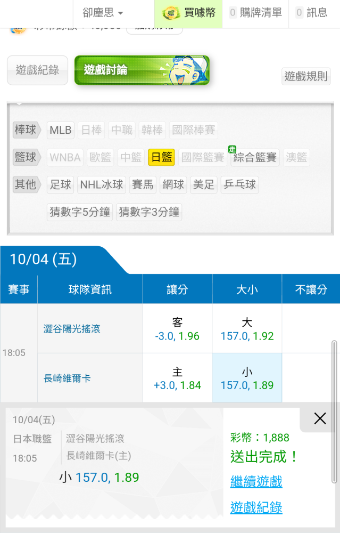
Task: Select 大 157.0 over option
Action: 247,329
